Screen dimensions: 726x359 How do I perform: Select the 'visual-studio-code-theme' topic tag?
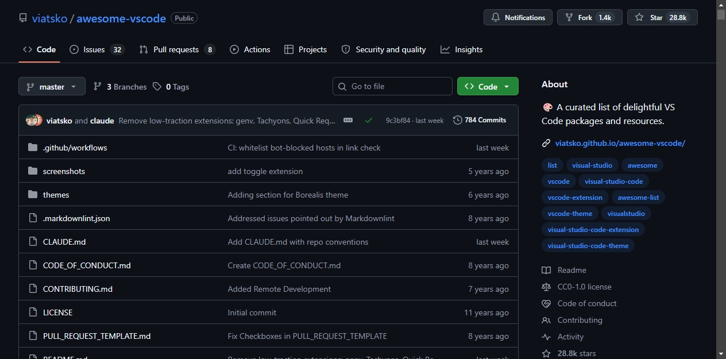tap(588, 245)
